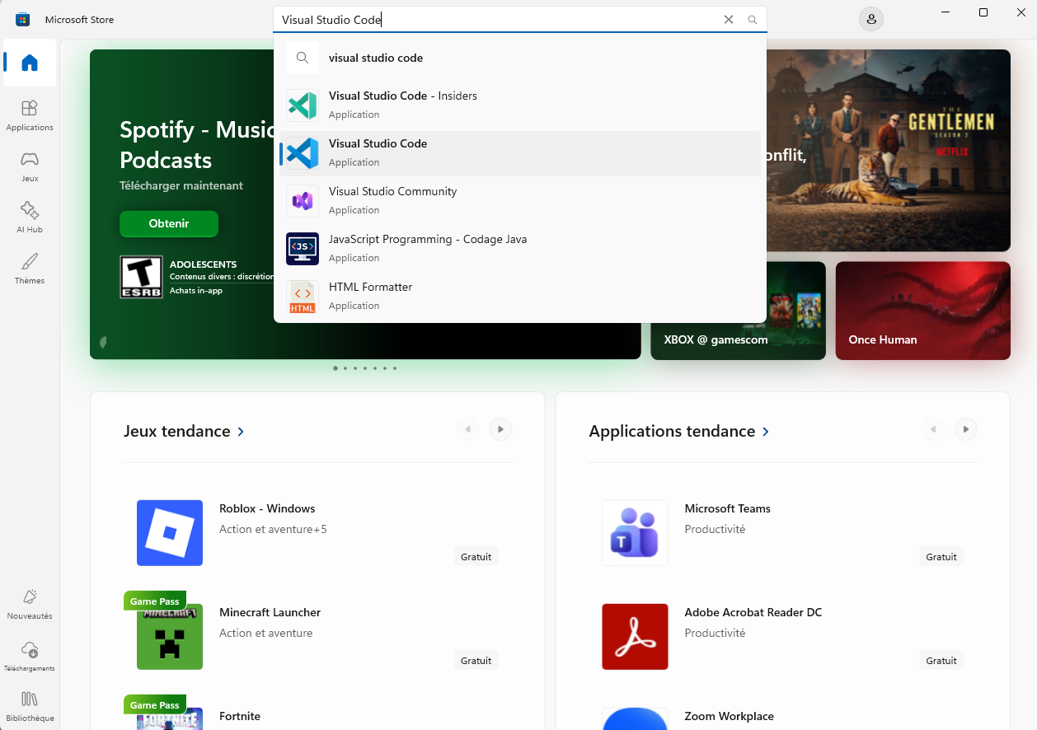This screenshot has height=730, width=1037.
Task: Open AI Hub in sidebar
Action: pos(30,218)
